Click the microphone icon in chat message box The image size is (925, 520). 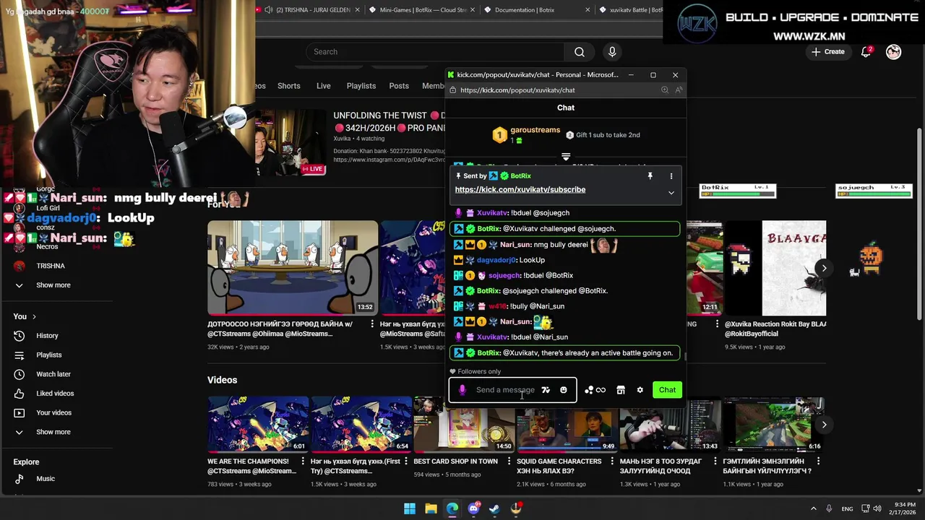(462, 390)
